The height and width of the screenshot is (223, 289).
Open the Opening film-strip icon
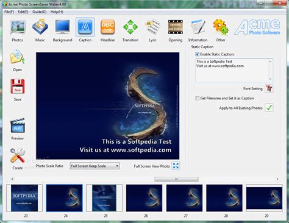point(176,27)
